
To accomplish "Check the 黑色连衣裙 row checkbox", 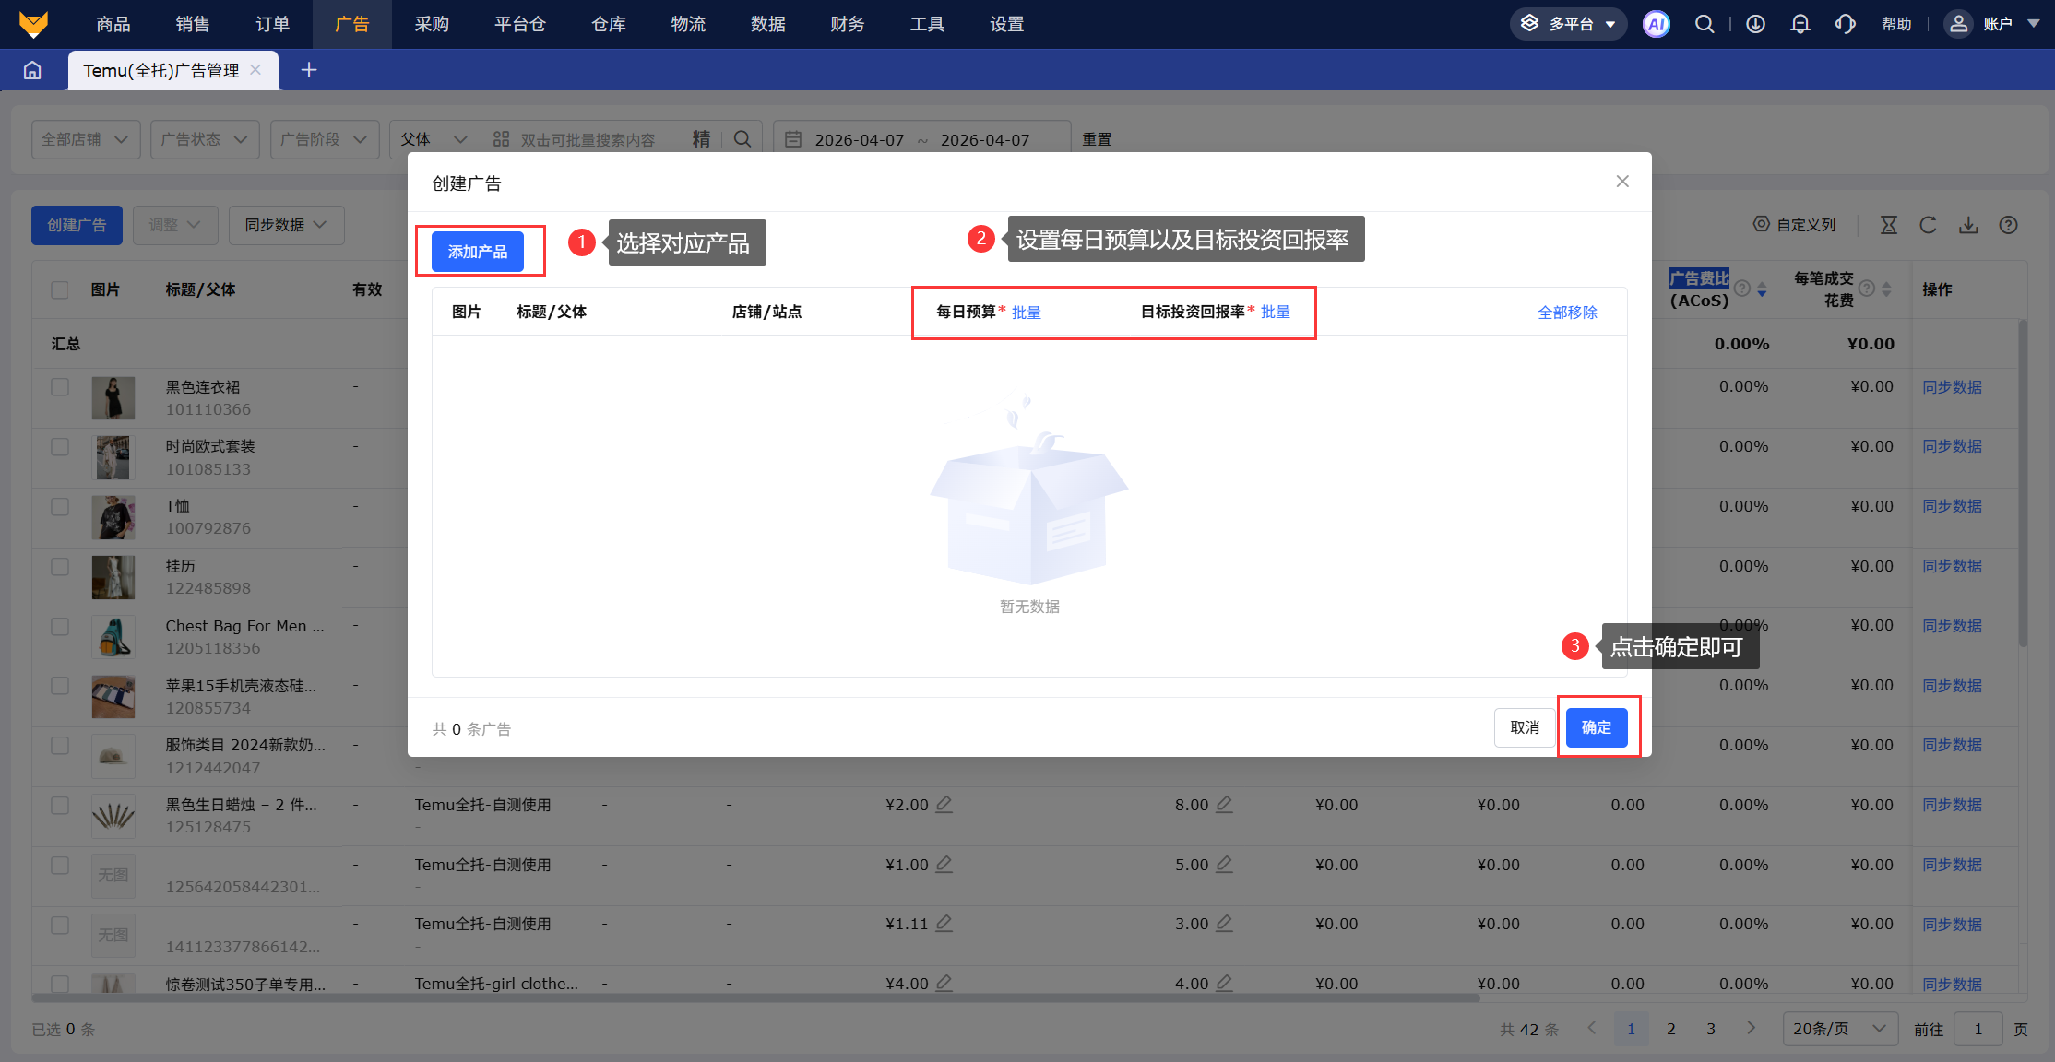I will coord(60,387).
